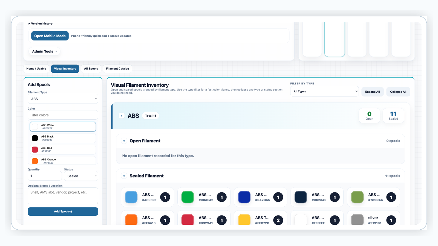This screenshot has height=246, width=438.
Task: Open the Filament Type ABS dropdown
Action: (x=63, y=99)
